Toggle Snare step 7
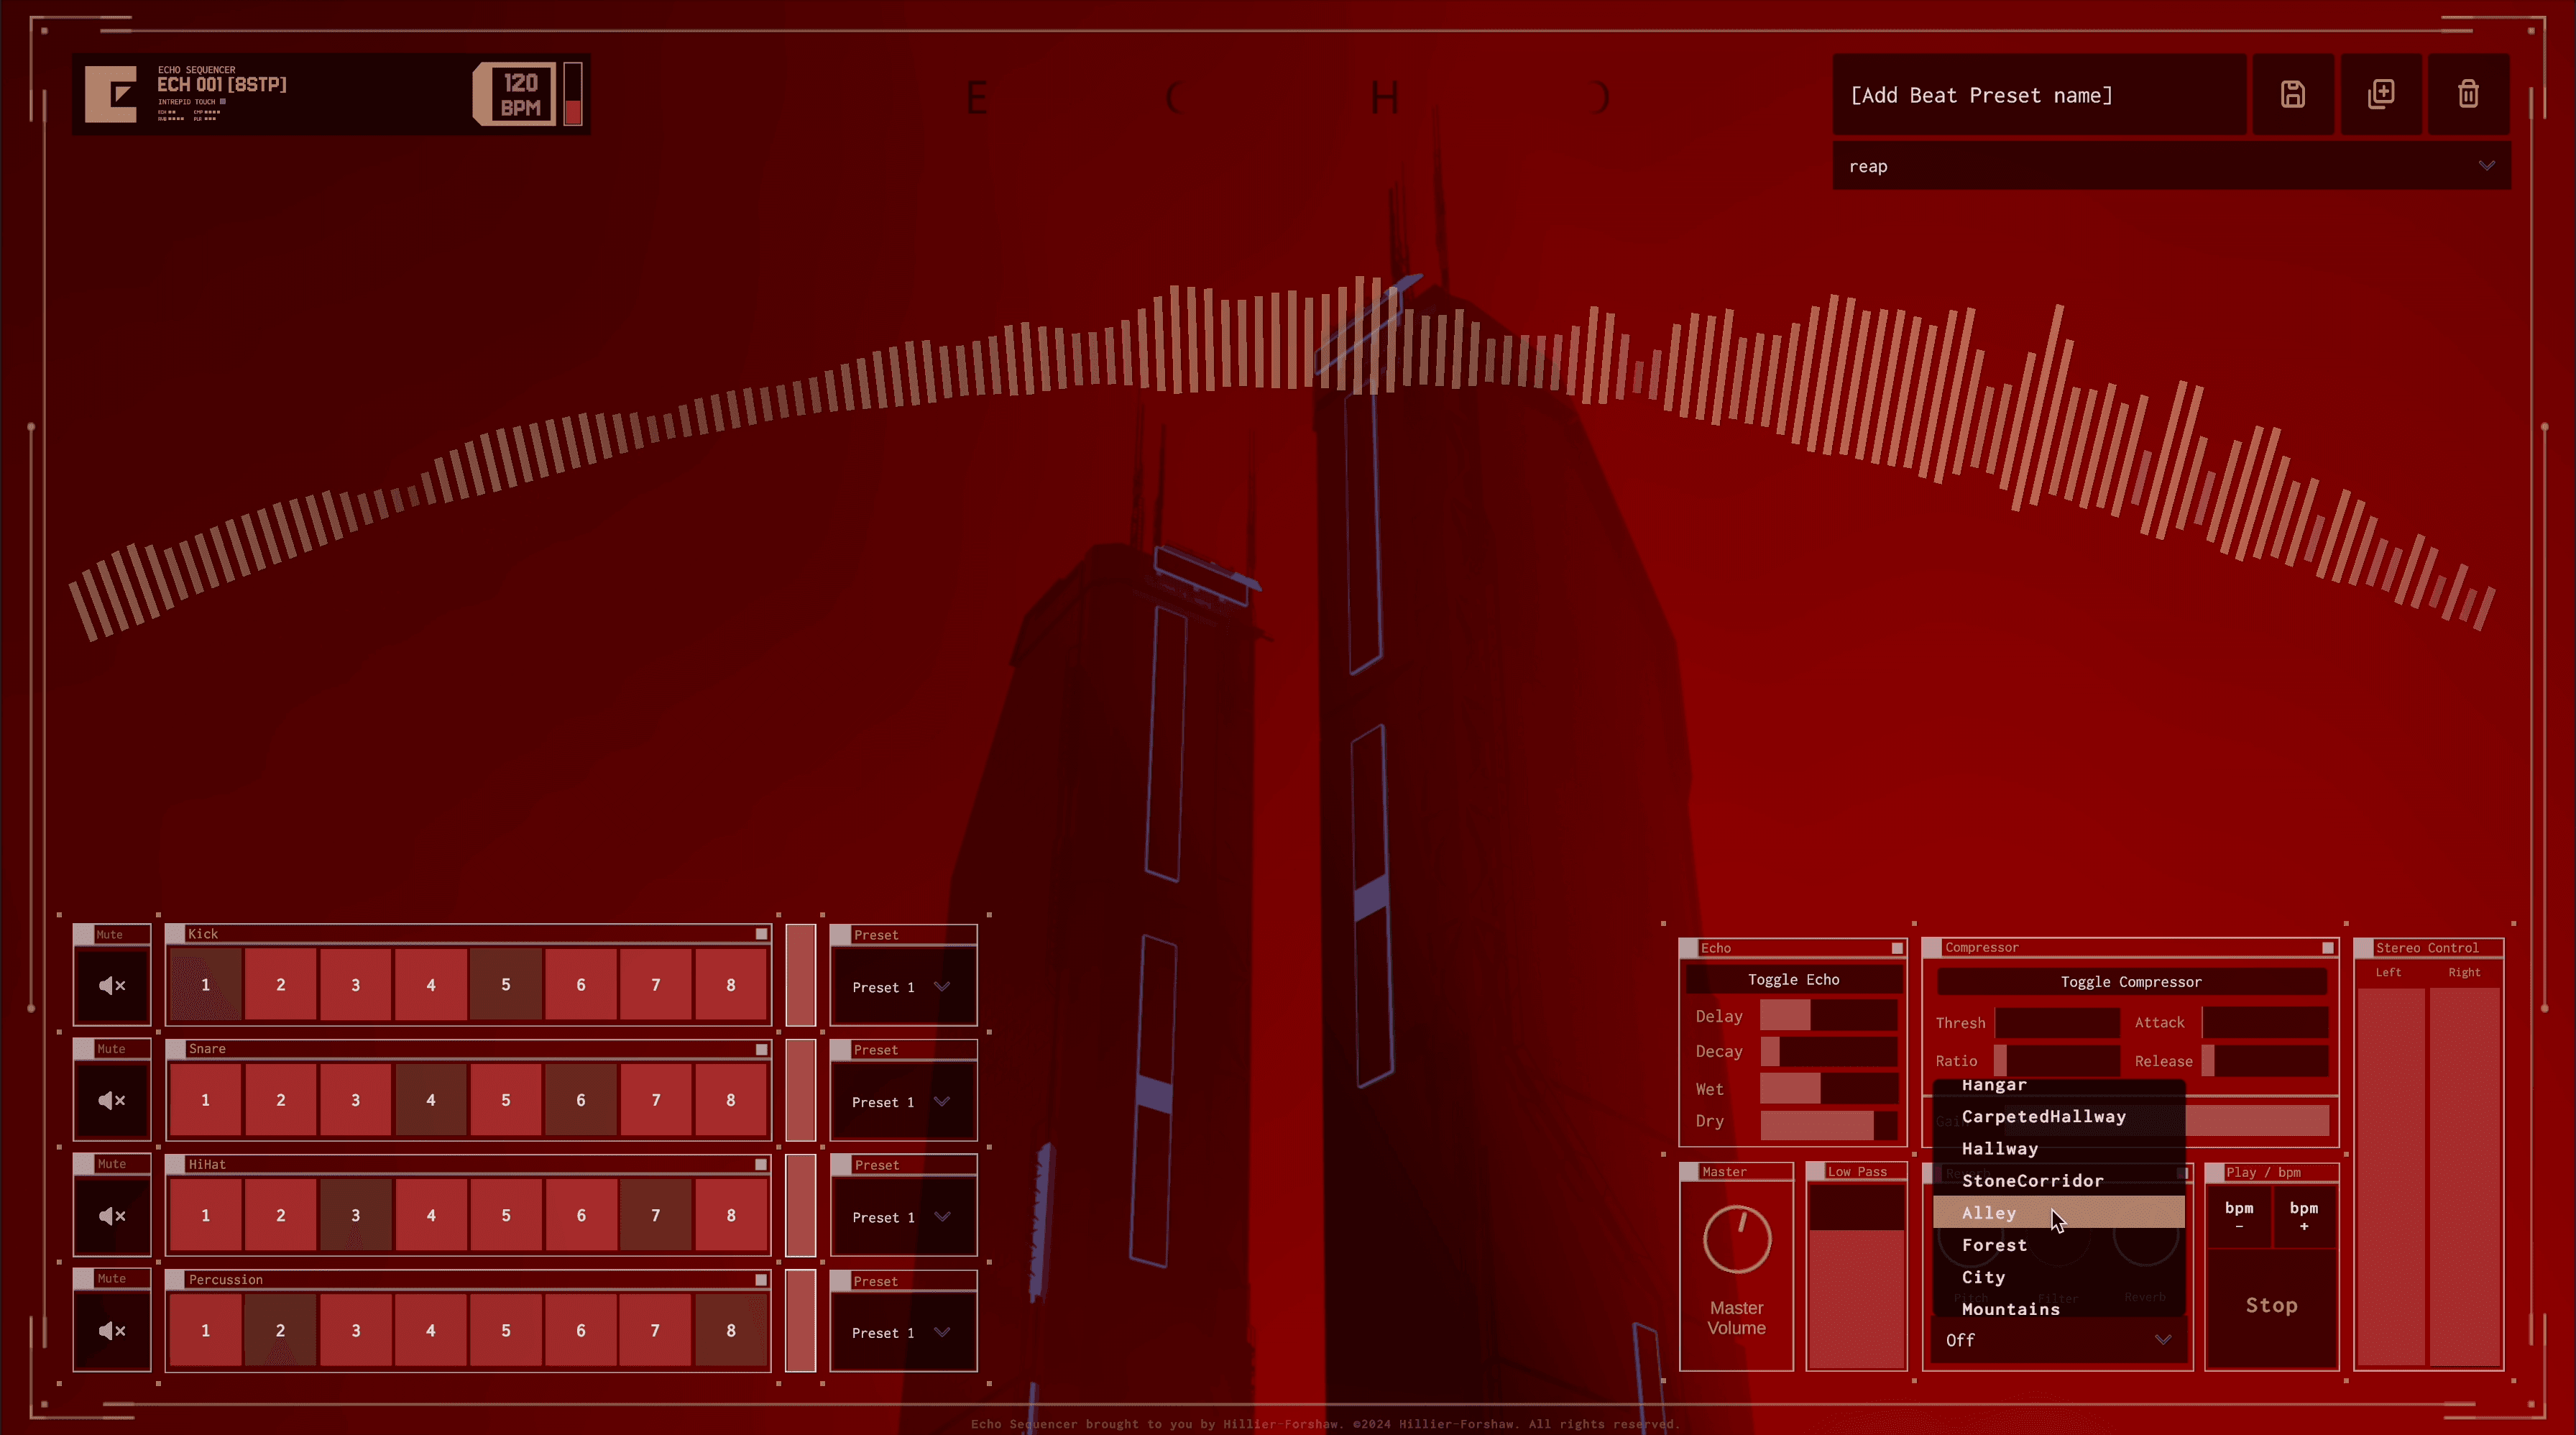The image size is (2576, 1435). click(x=655, y=1100)
